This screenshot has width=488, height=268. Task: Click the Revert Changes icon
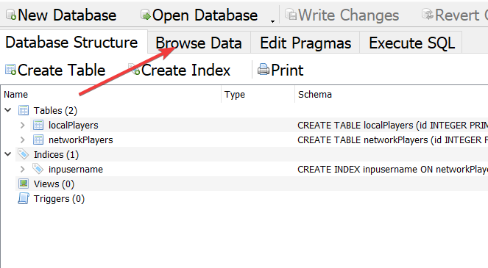point(428,14)
